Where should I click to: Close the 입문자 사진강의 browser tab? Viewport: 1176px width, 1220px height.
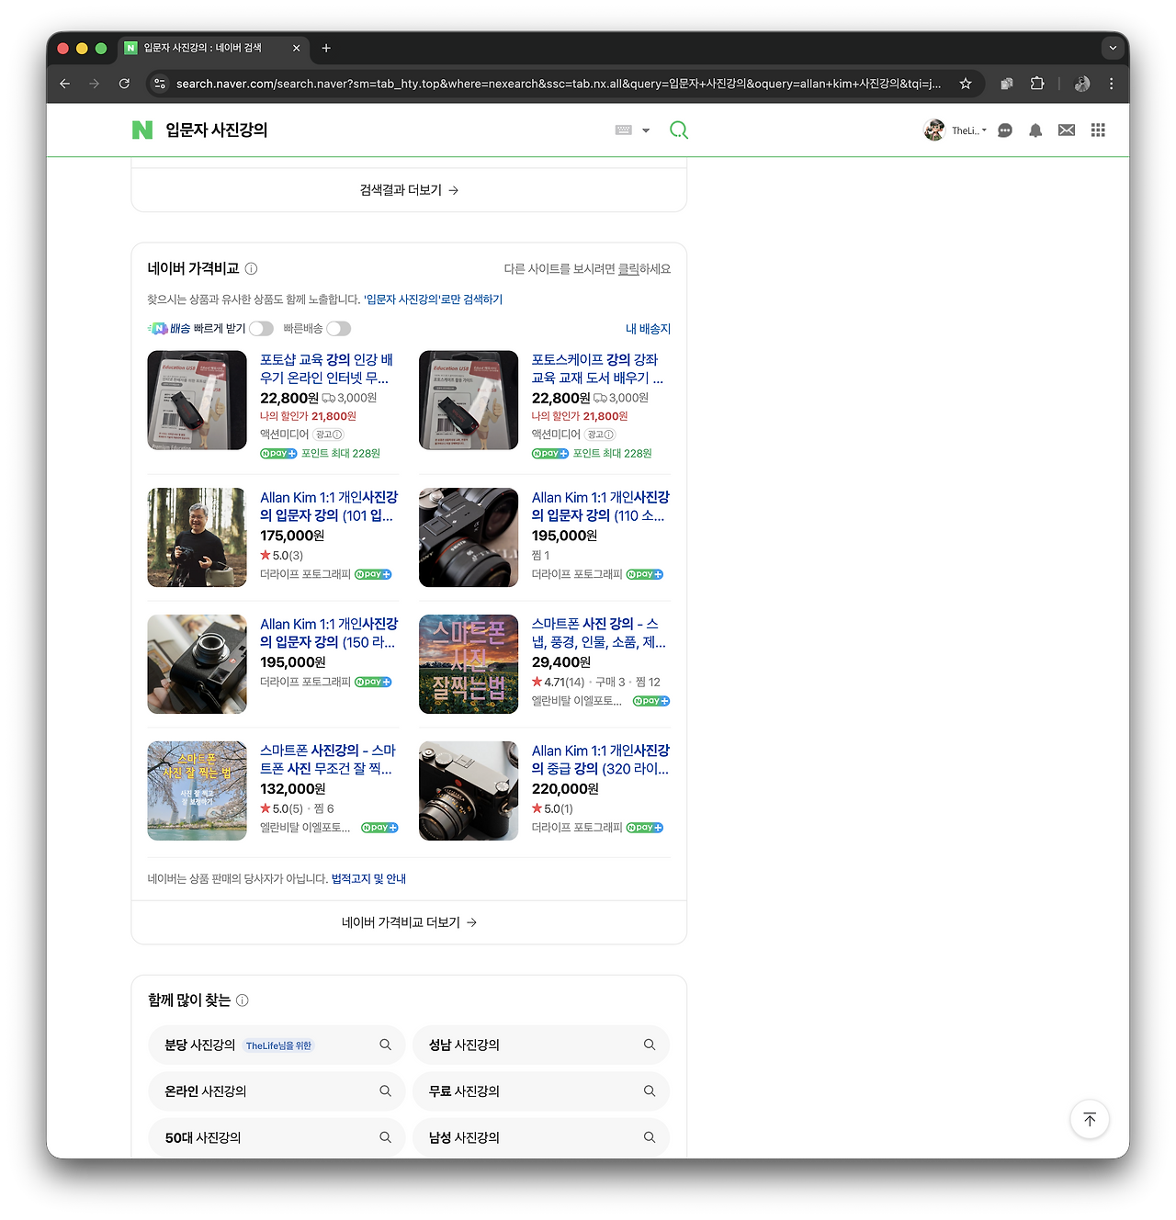pos(297,48)
